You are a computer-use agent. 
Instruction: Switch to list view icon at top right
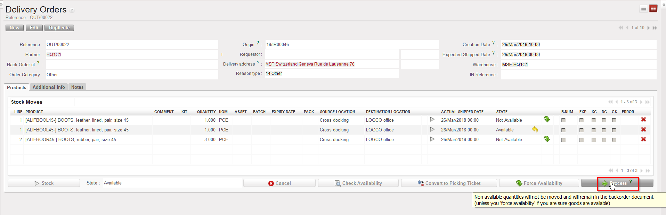pyautogui.click(x=643, y=9)
